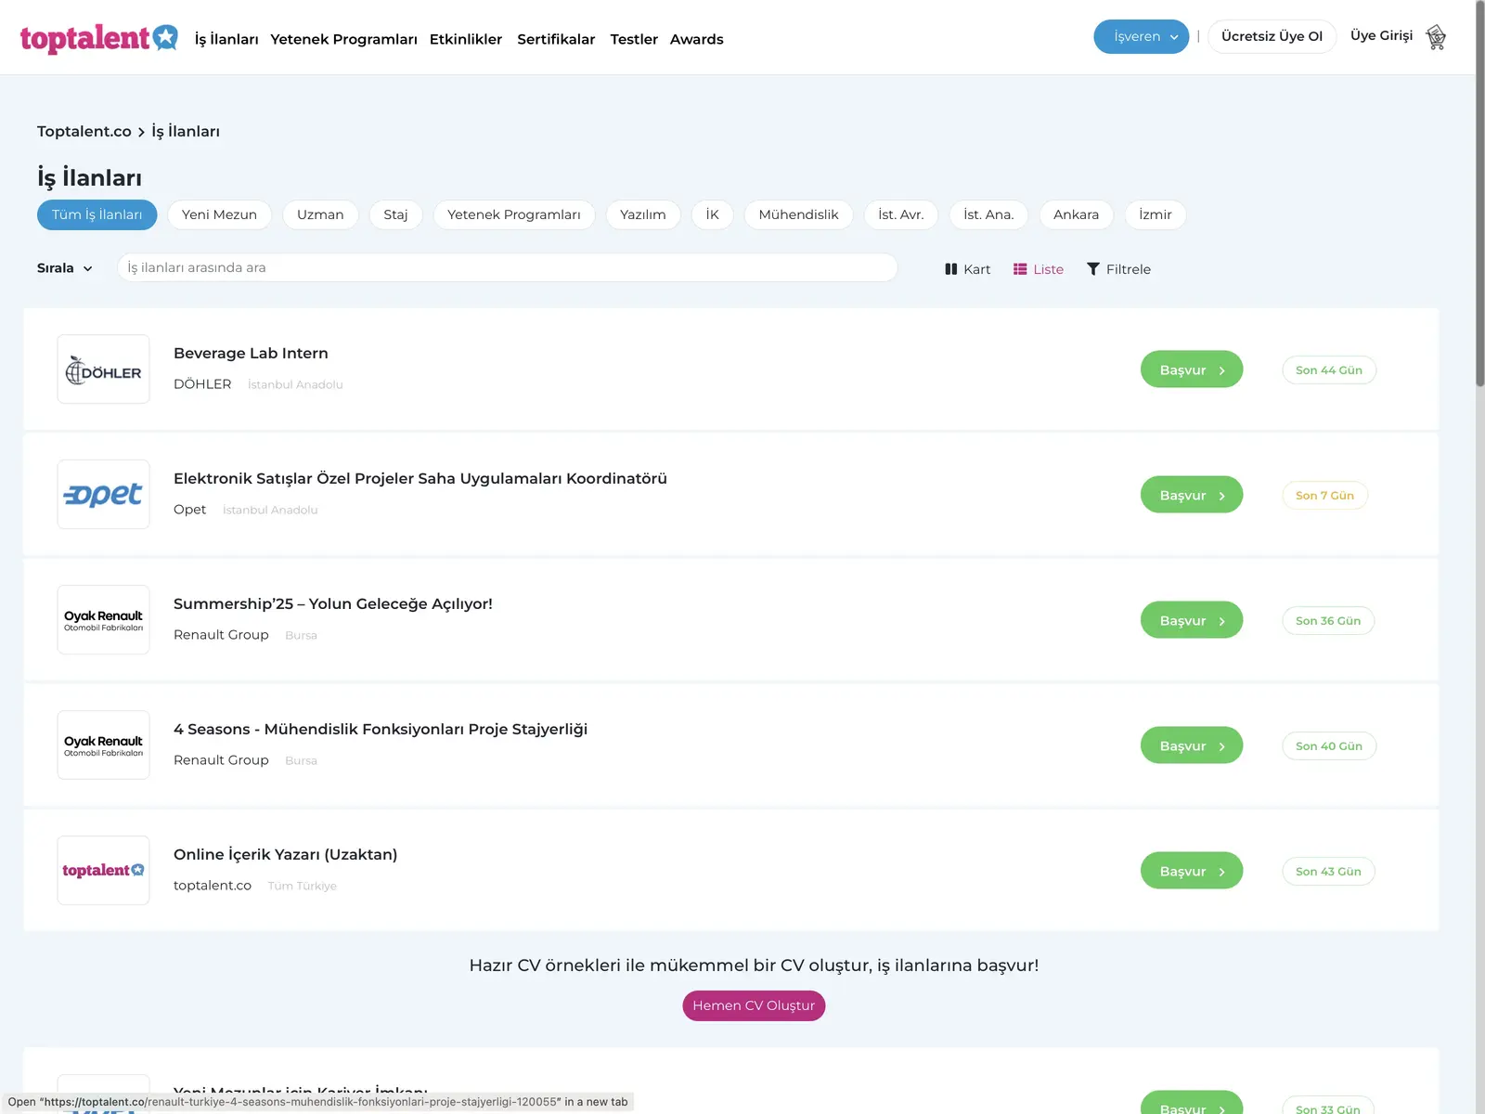The height and width of the screenshot is (1114, 1485).
Task: Select the Yazılım filter chip
Action: [643, 214]
